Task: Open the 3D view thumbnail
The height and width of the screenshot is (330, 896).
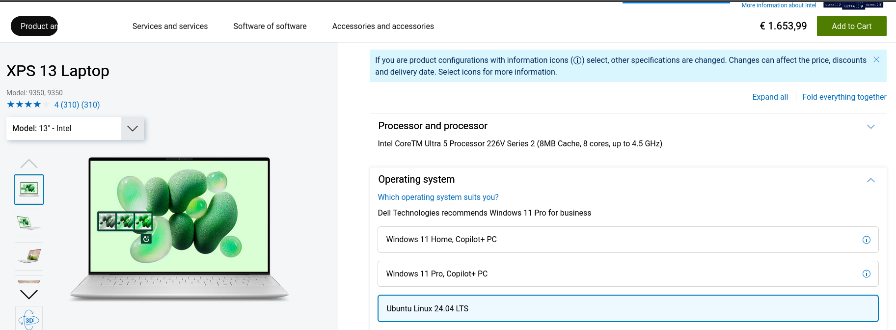Action: coord(29,318)
